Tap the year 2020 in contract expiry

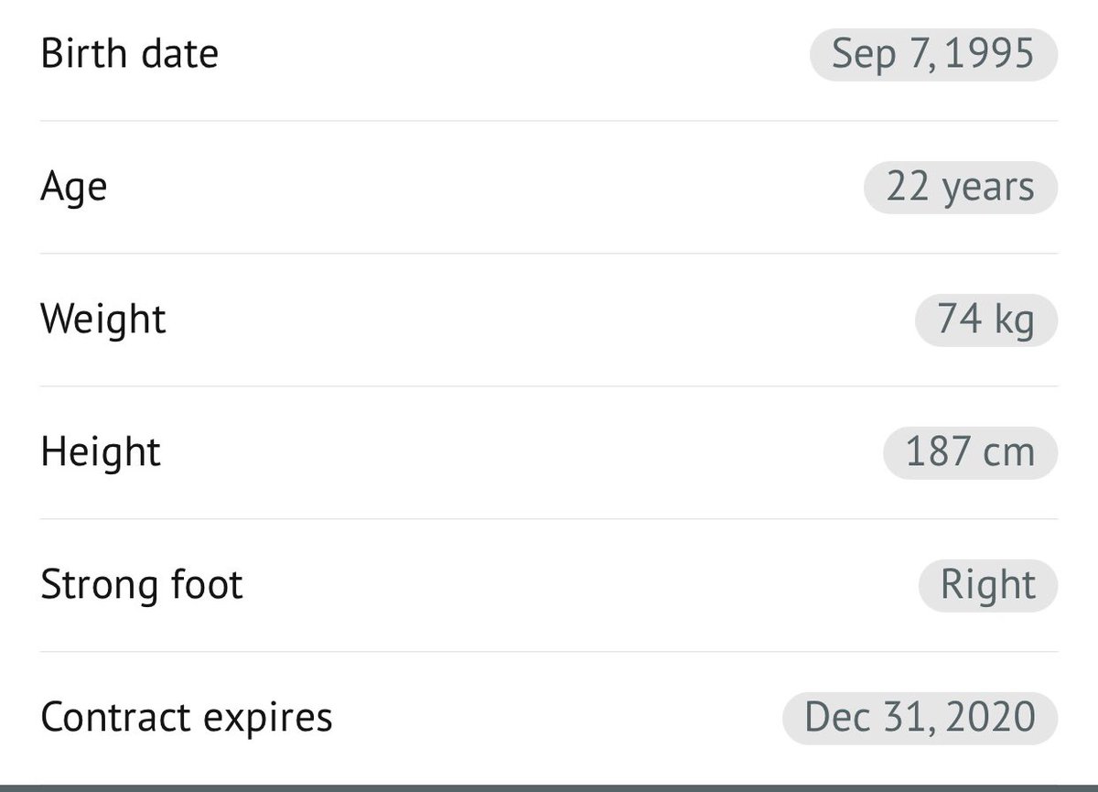coord(990,718)
